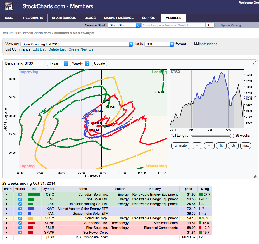Click the resize grip on chart panel
This screenshot has height=244, width=259.
point(254,176)
